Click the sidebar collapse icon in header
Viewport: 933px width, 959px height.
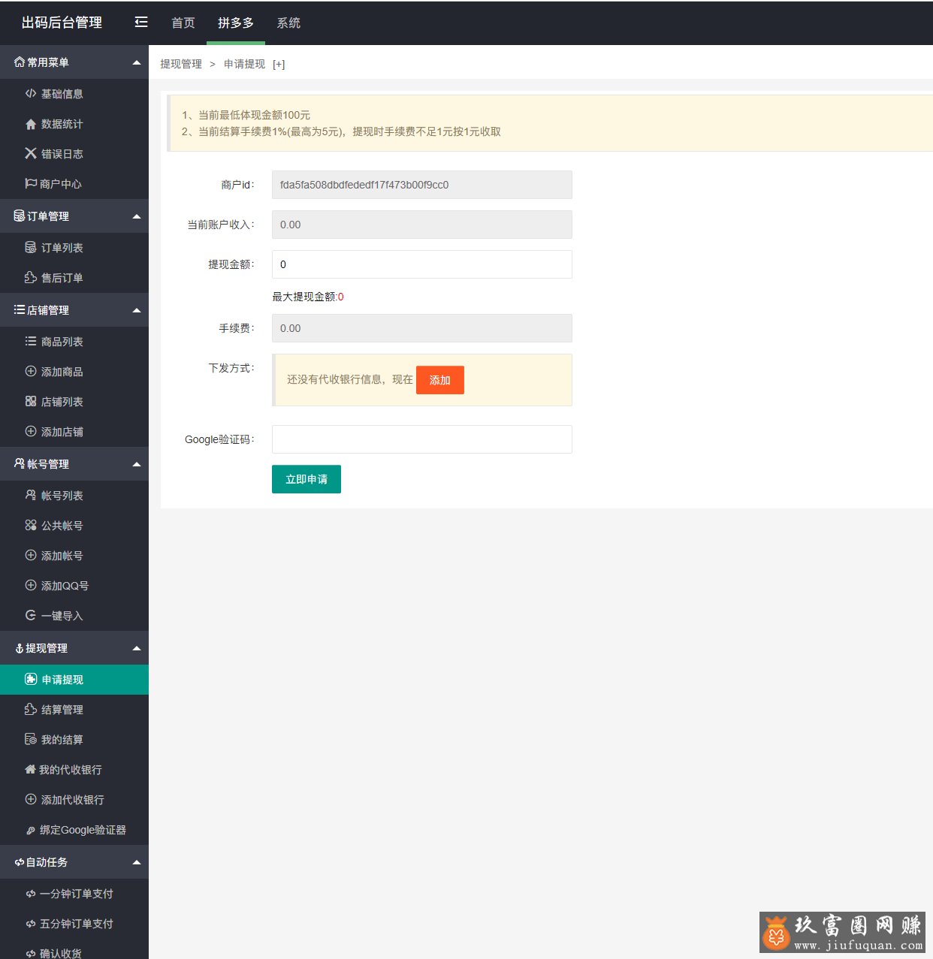click(x=141, y=23)
